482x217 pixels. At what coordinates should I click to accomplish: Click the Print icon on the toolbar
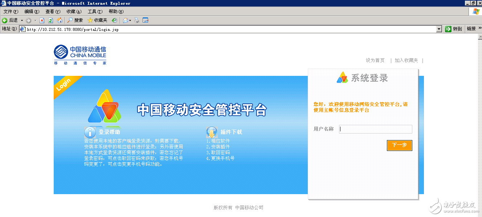tap(136, 20)
